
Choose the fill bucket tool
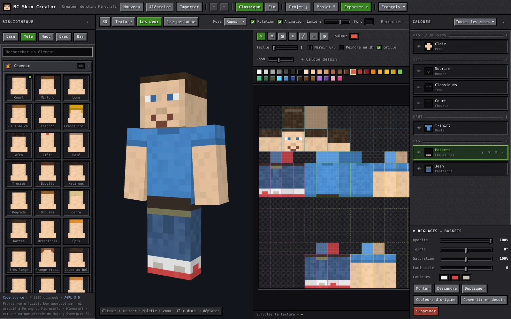tap(282, 36)
